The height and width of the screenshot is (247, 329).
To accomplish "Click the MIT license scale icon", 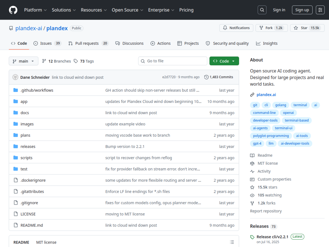I will click(252, 163).
